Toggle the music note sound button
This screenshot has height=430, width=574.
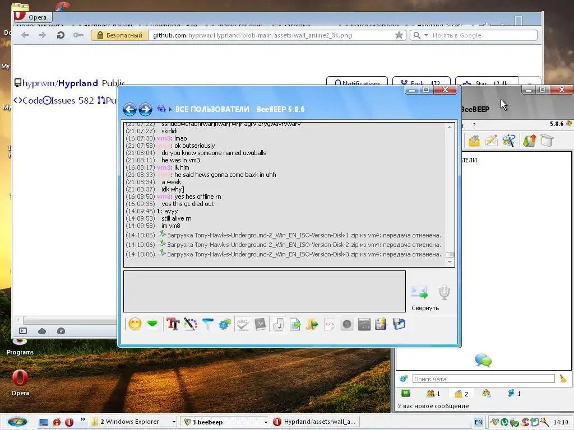click(278, 324)
